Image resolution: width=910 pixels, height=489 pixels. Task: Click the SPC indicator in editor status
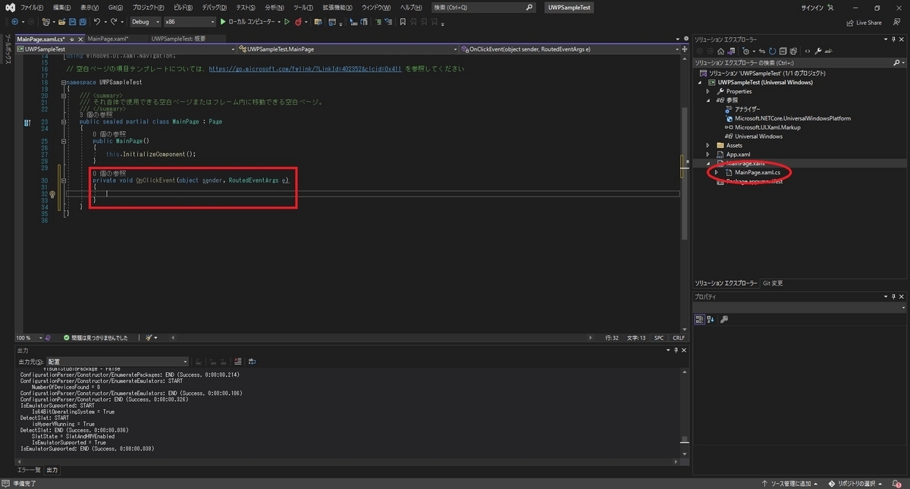658,337
